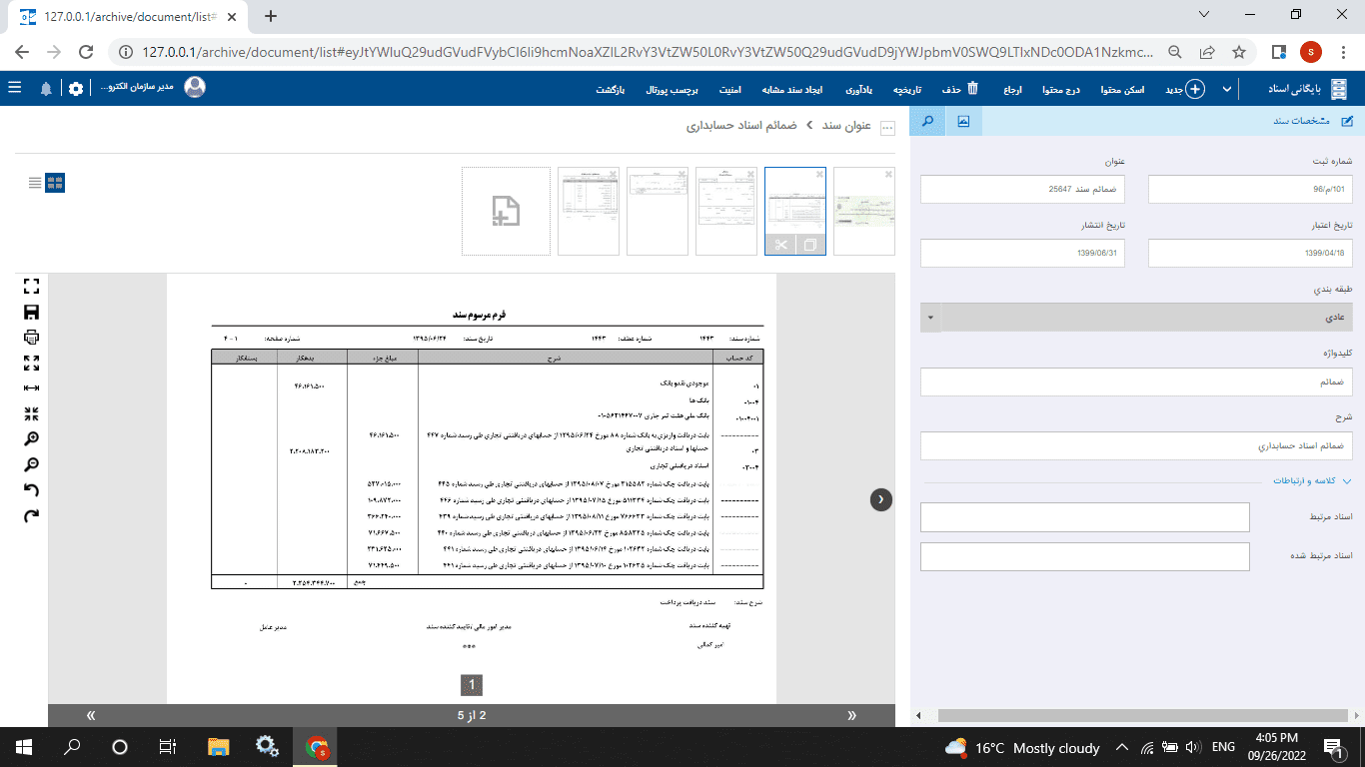Switch to list view of pages
The width and height of the screenshot is (1365, 767).
(35, 183)
